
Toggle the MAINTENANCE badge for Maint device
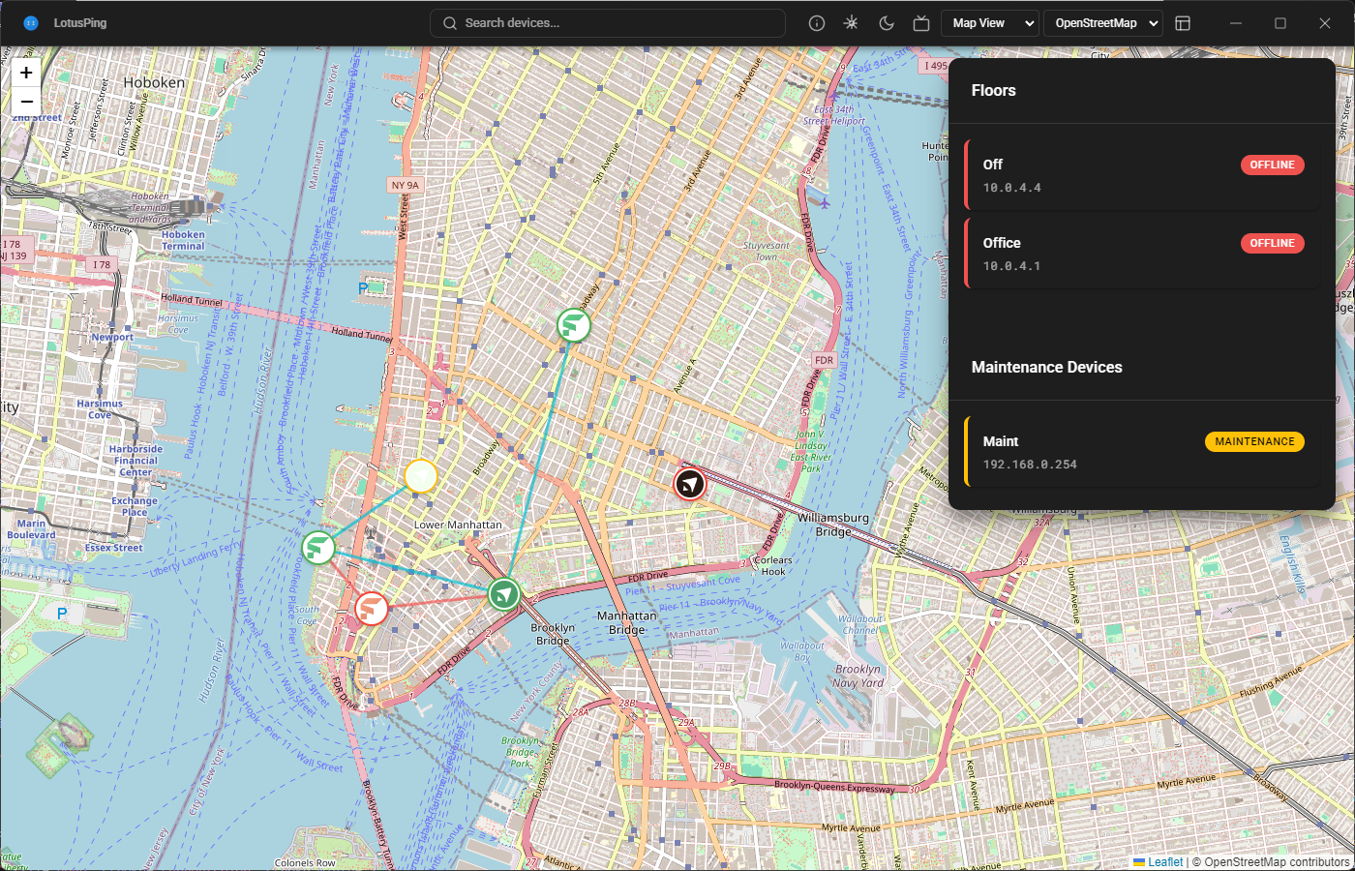1254,441
